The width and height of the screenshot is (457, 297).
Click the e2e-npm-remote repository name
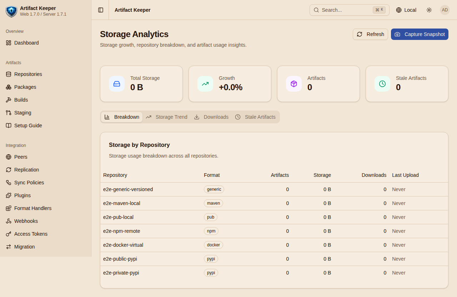click(x=122, y=231)
